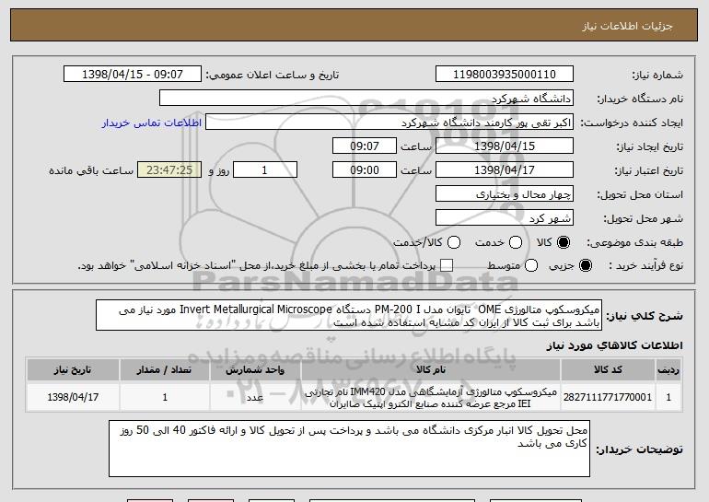Viewport: 709px width, 502px height.
Task: Click the quantity cell showing 1 in table
Action: [x=165, y=397]
